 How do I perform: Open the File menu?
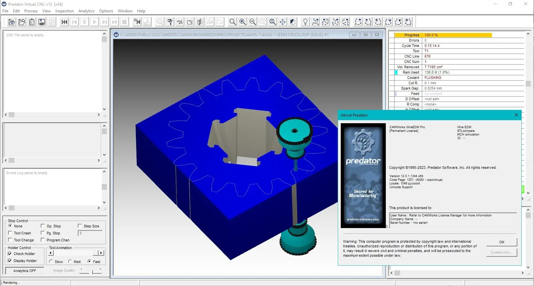[5, 11]
